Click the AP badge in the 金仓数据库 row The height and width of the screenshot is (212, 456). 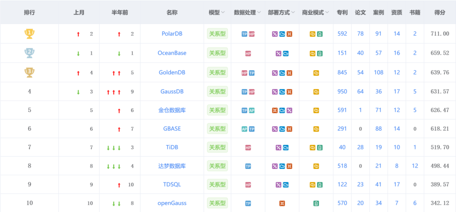pos(252,110)
